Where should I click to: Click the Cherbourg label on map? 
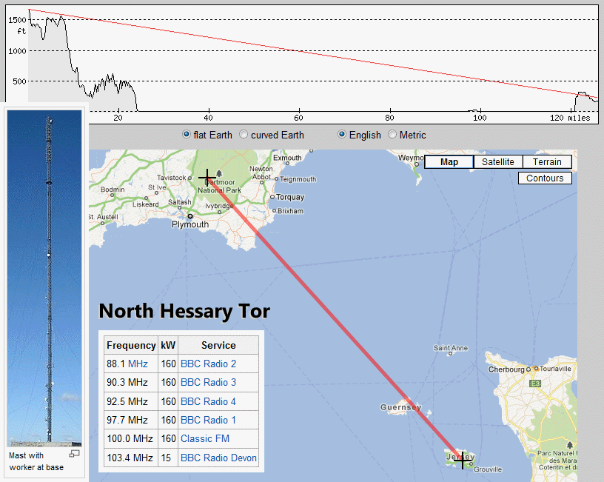[506, 369]
